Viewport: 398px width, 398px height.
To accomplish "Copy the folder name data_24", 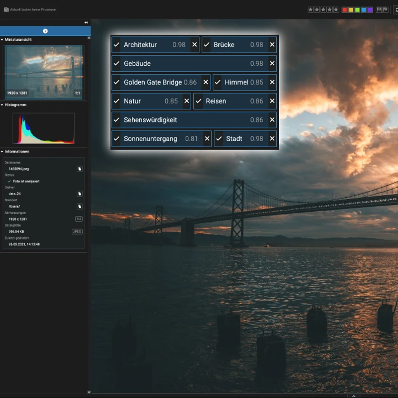I will pos(80,194).
